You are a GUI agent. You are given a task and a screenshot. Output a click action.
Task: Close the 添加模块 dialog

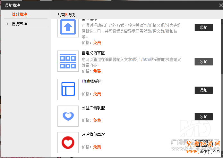pos(219,5)
